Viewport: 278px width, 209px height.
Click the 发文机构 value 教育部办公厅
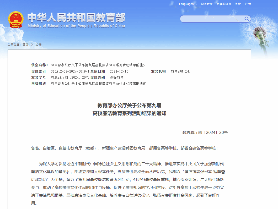click(x=181, y=71)
